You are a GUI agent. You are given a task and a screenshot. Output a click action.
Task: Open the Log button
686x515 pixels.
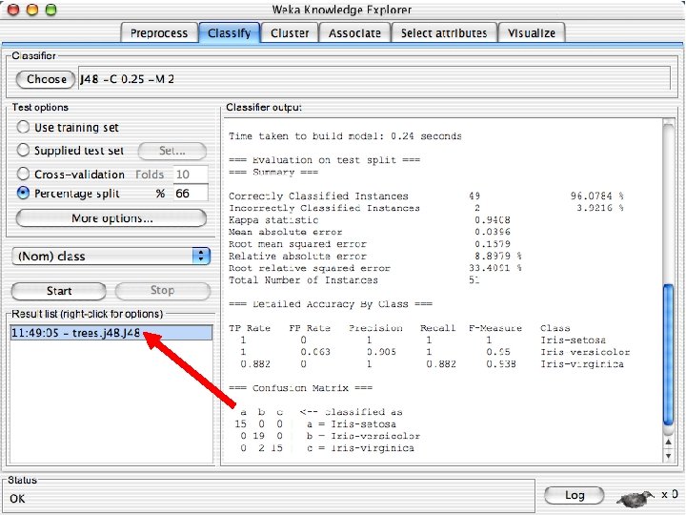click(574, 495)
